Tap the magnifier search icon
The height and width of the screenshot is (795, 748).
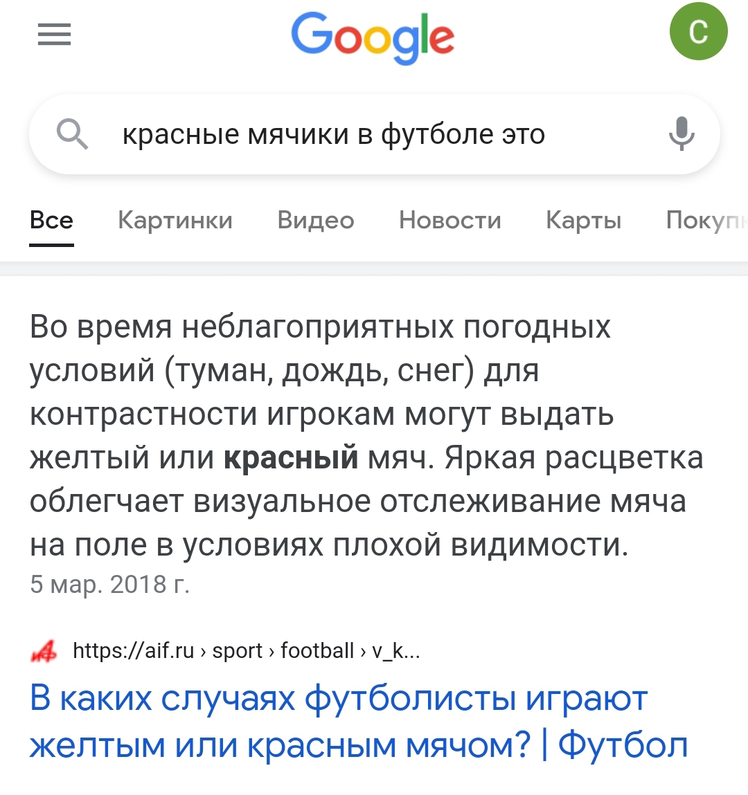click(72, 134)
